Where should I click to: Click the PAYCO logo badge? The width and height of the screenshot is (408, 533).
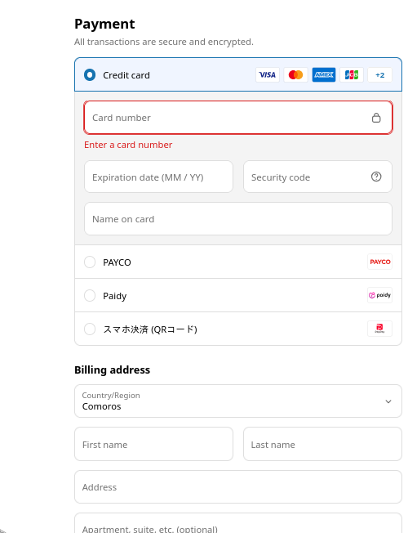pos(379,262)
